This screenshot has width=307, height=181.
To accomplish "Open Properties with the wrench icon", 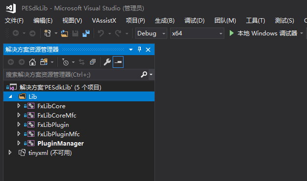I will click(x=107, y=62).
